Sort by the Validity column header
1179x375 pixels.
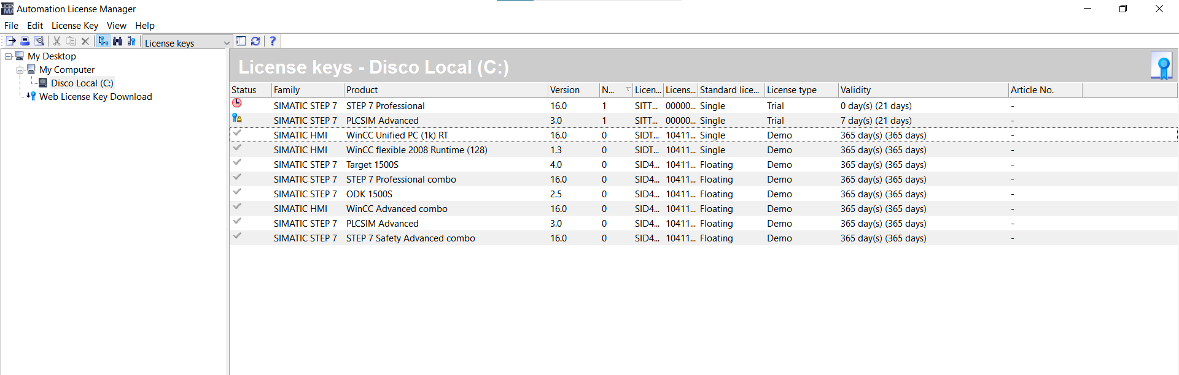(x=855, y=90)
